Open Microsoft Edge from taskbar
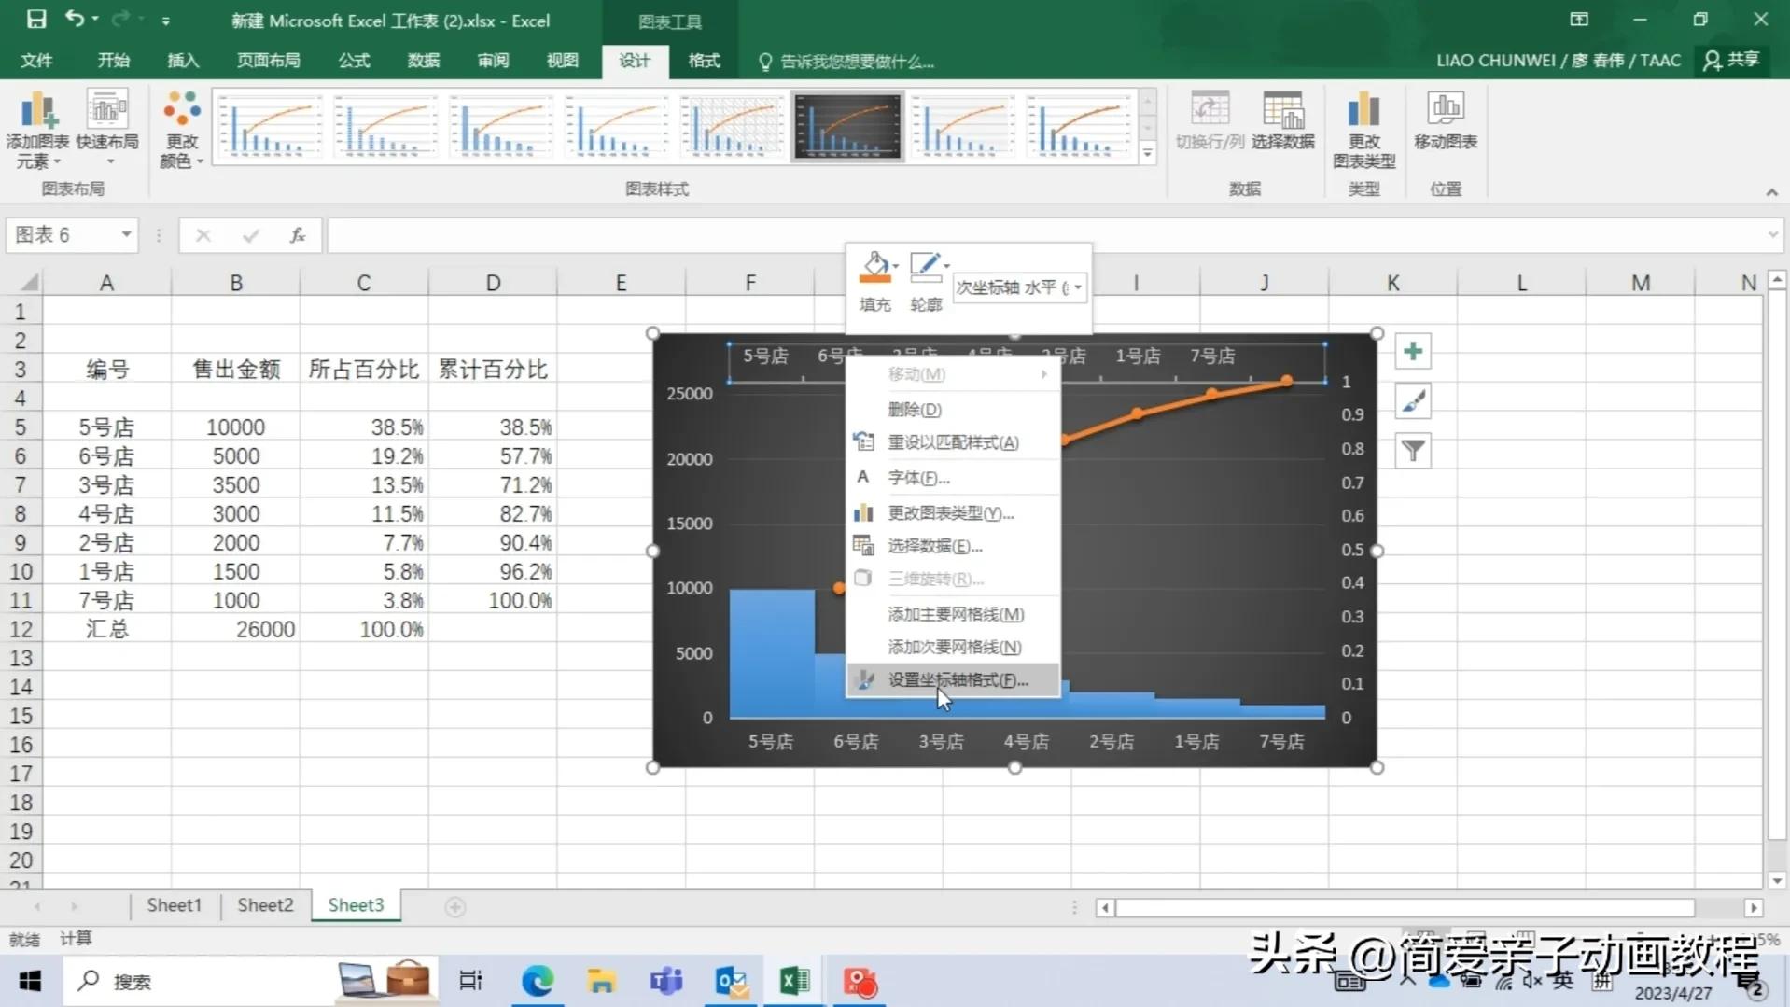The width and height of the screenshot is (1790, 1007). [538, 981]
